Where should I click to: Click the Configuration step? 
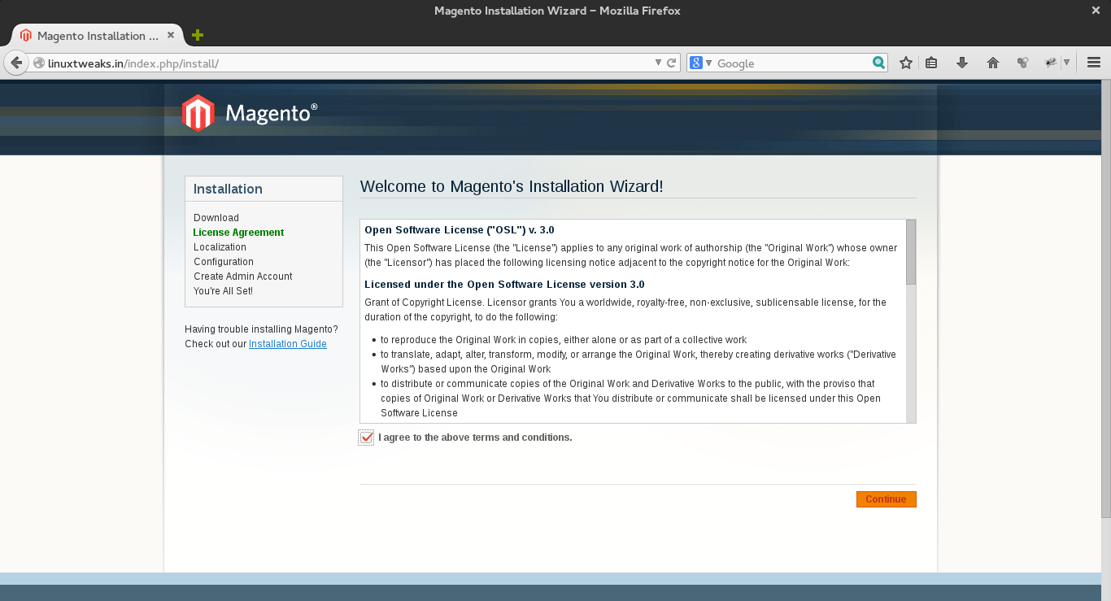(x=224, y=262)
